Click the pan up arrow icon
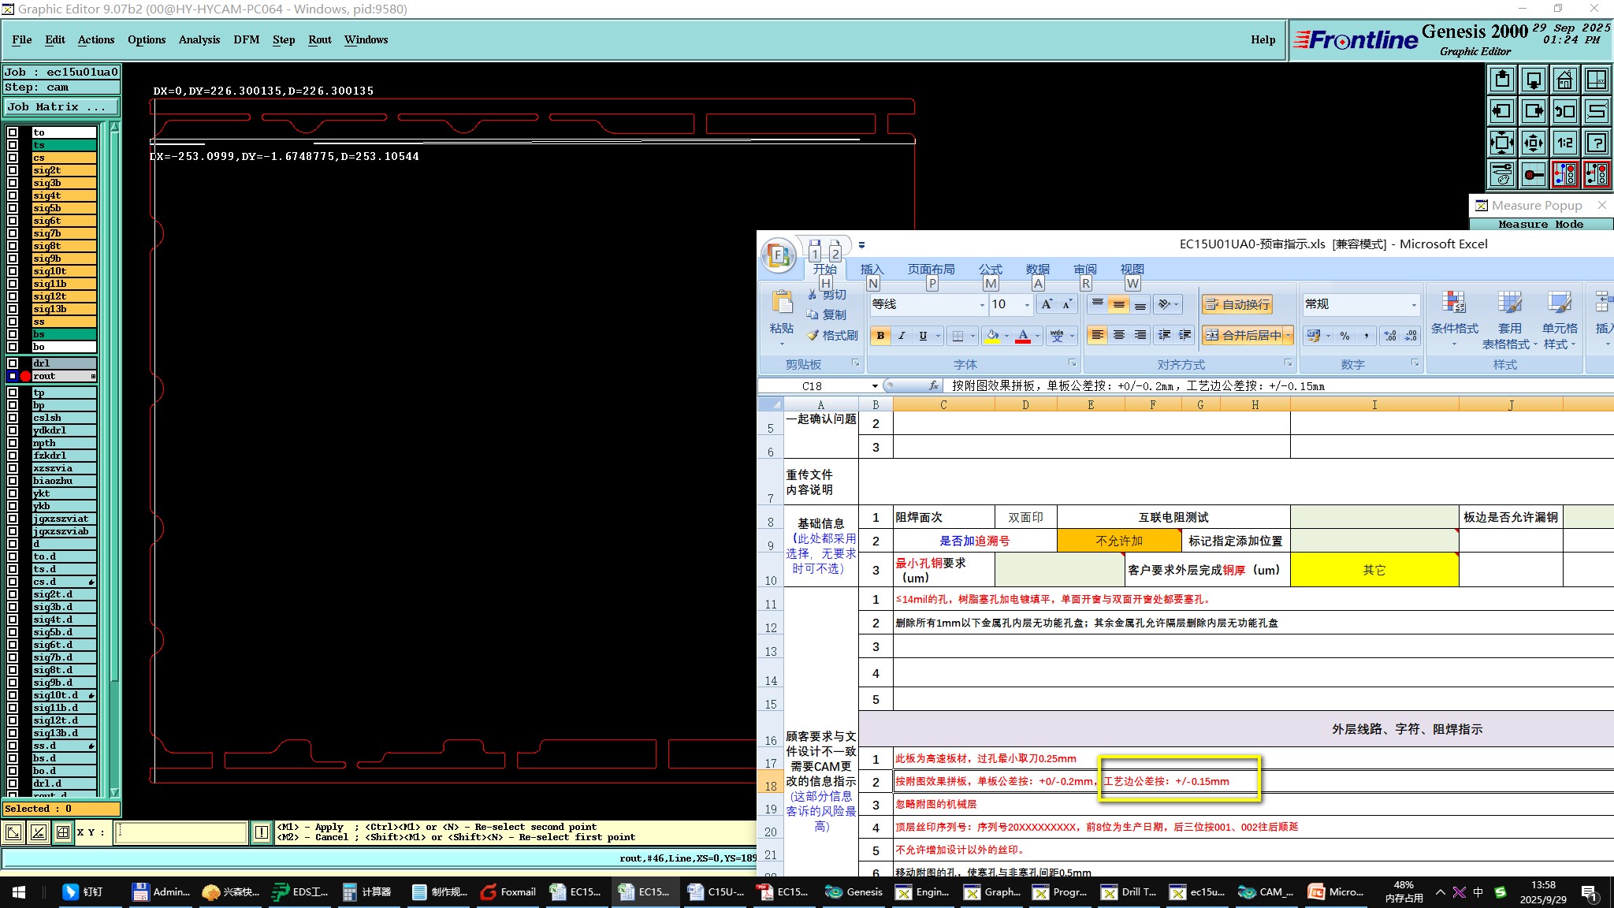Image resolution: width=1614 pixels, height=908 pixels. tap(1502, 80)
